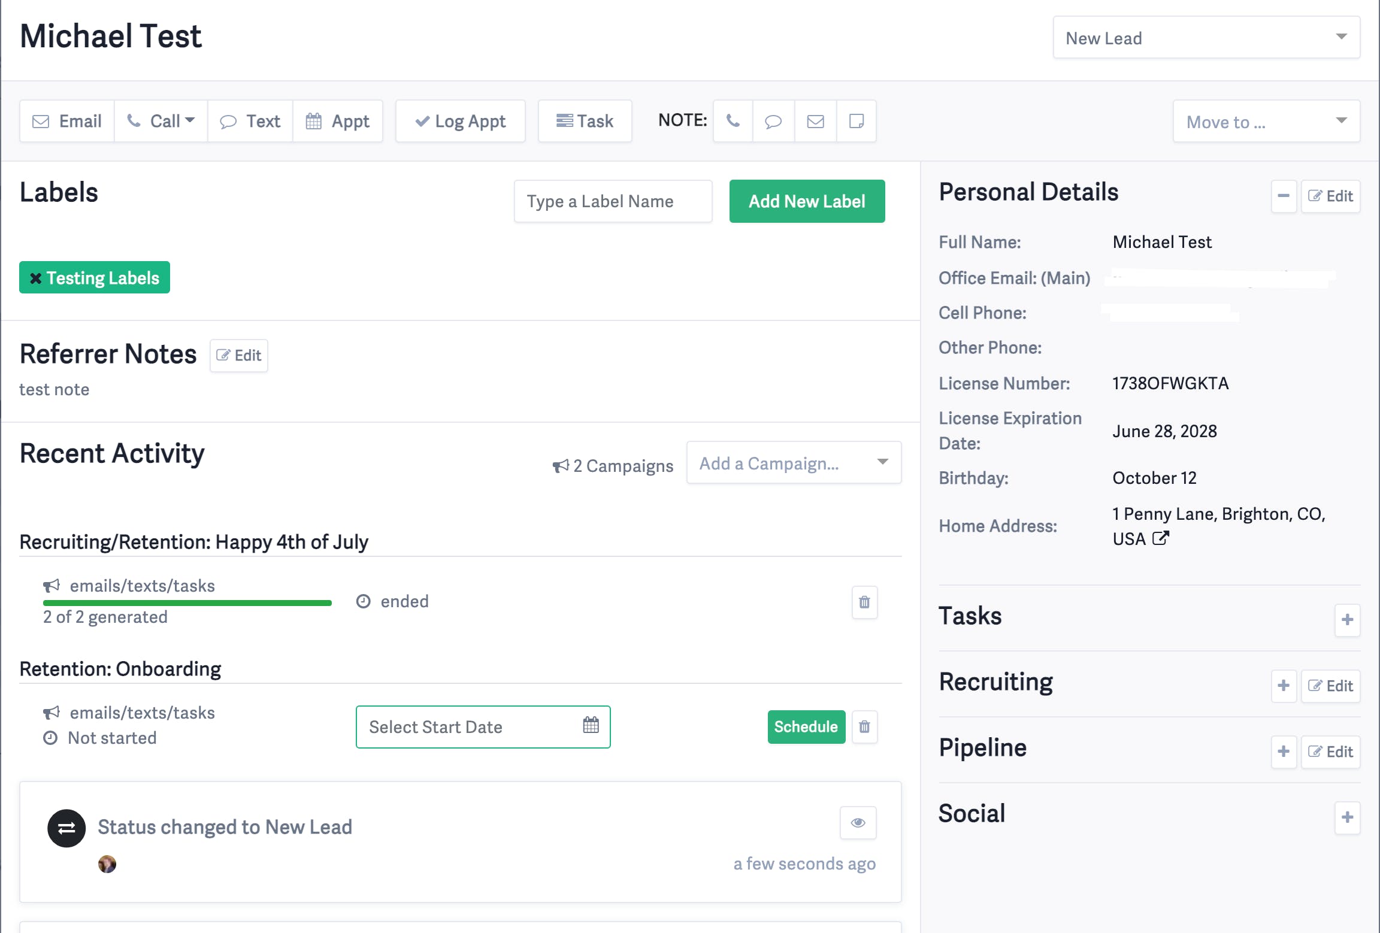1380x933 pixels.
Task: Click the email note icon
Action: 815,122
